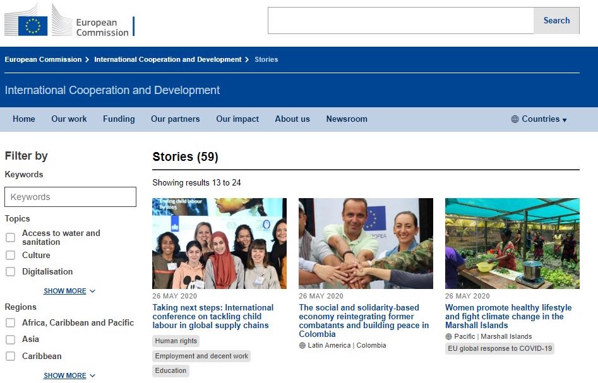The width and height of the screenshot is (598, 383).
Task: Select the Human rights tag
Action: 176,341
